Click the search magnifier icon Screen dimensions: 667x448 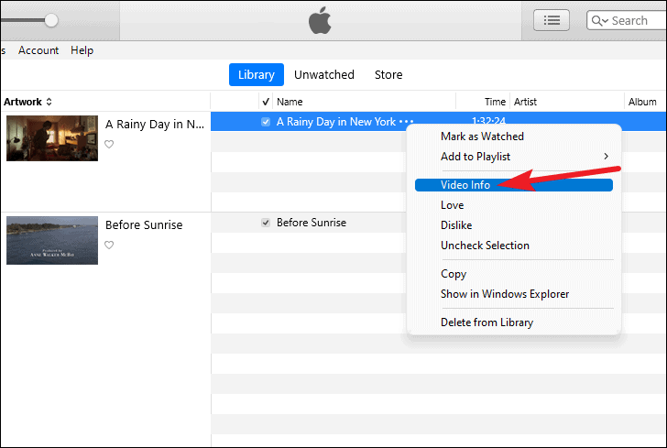pos(596,20)
